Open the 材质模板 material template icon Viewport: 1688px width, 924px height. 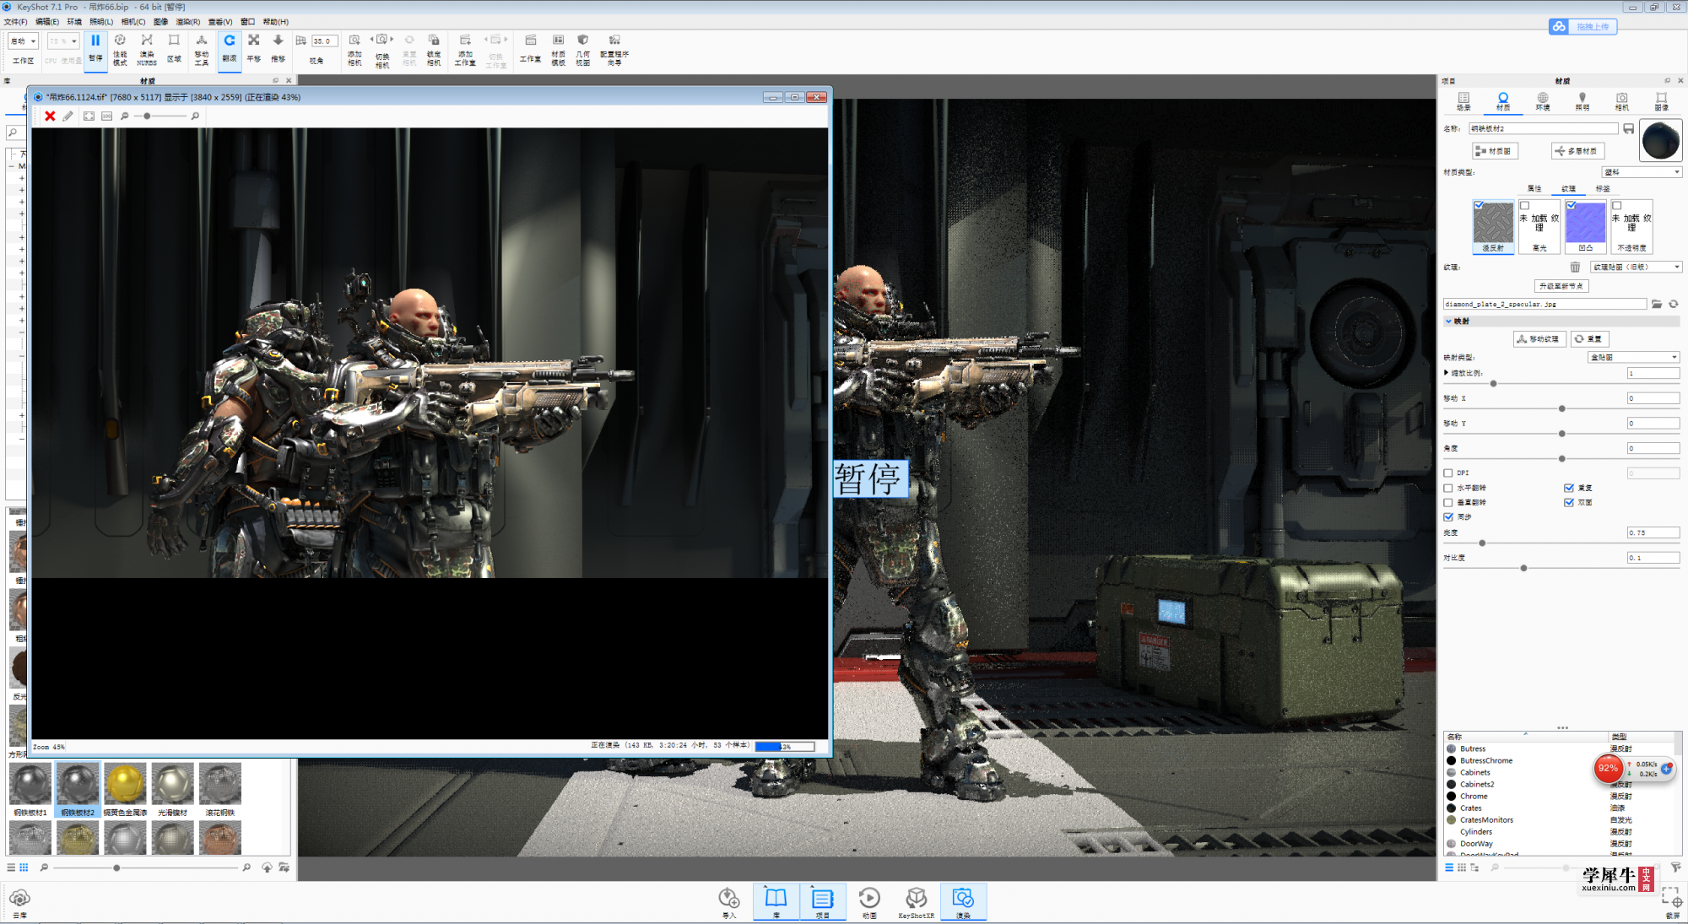(558, 49)
